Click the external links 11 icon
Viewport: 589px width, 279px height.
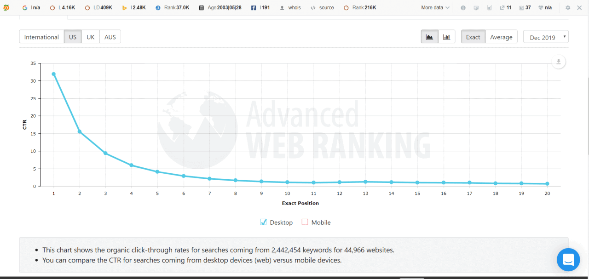(x=506, y=8)
